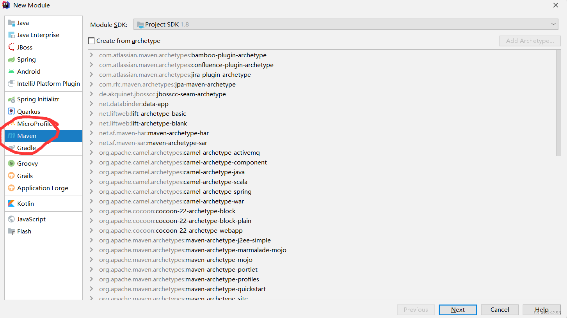Select the Kotlin icon

pyautogui.click(x=11, y=203)
